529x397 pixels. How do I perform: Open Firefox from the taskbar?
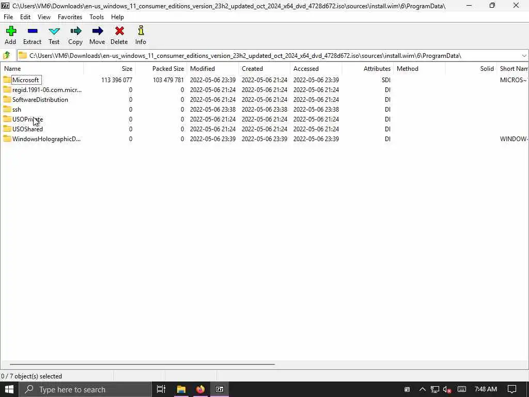point(200,389)
